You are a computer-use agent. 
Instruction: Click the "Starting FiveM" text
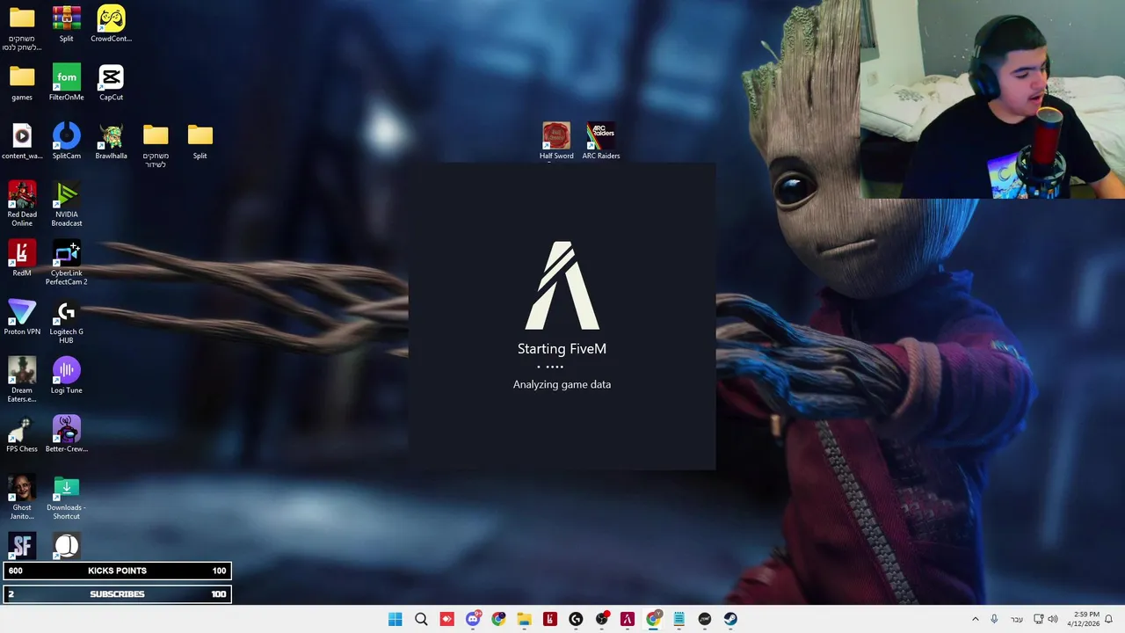(x=562, y=348)
